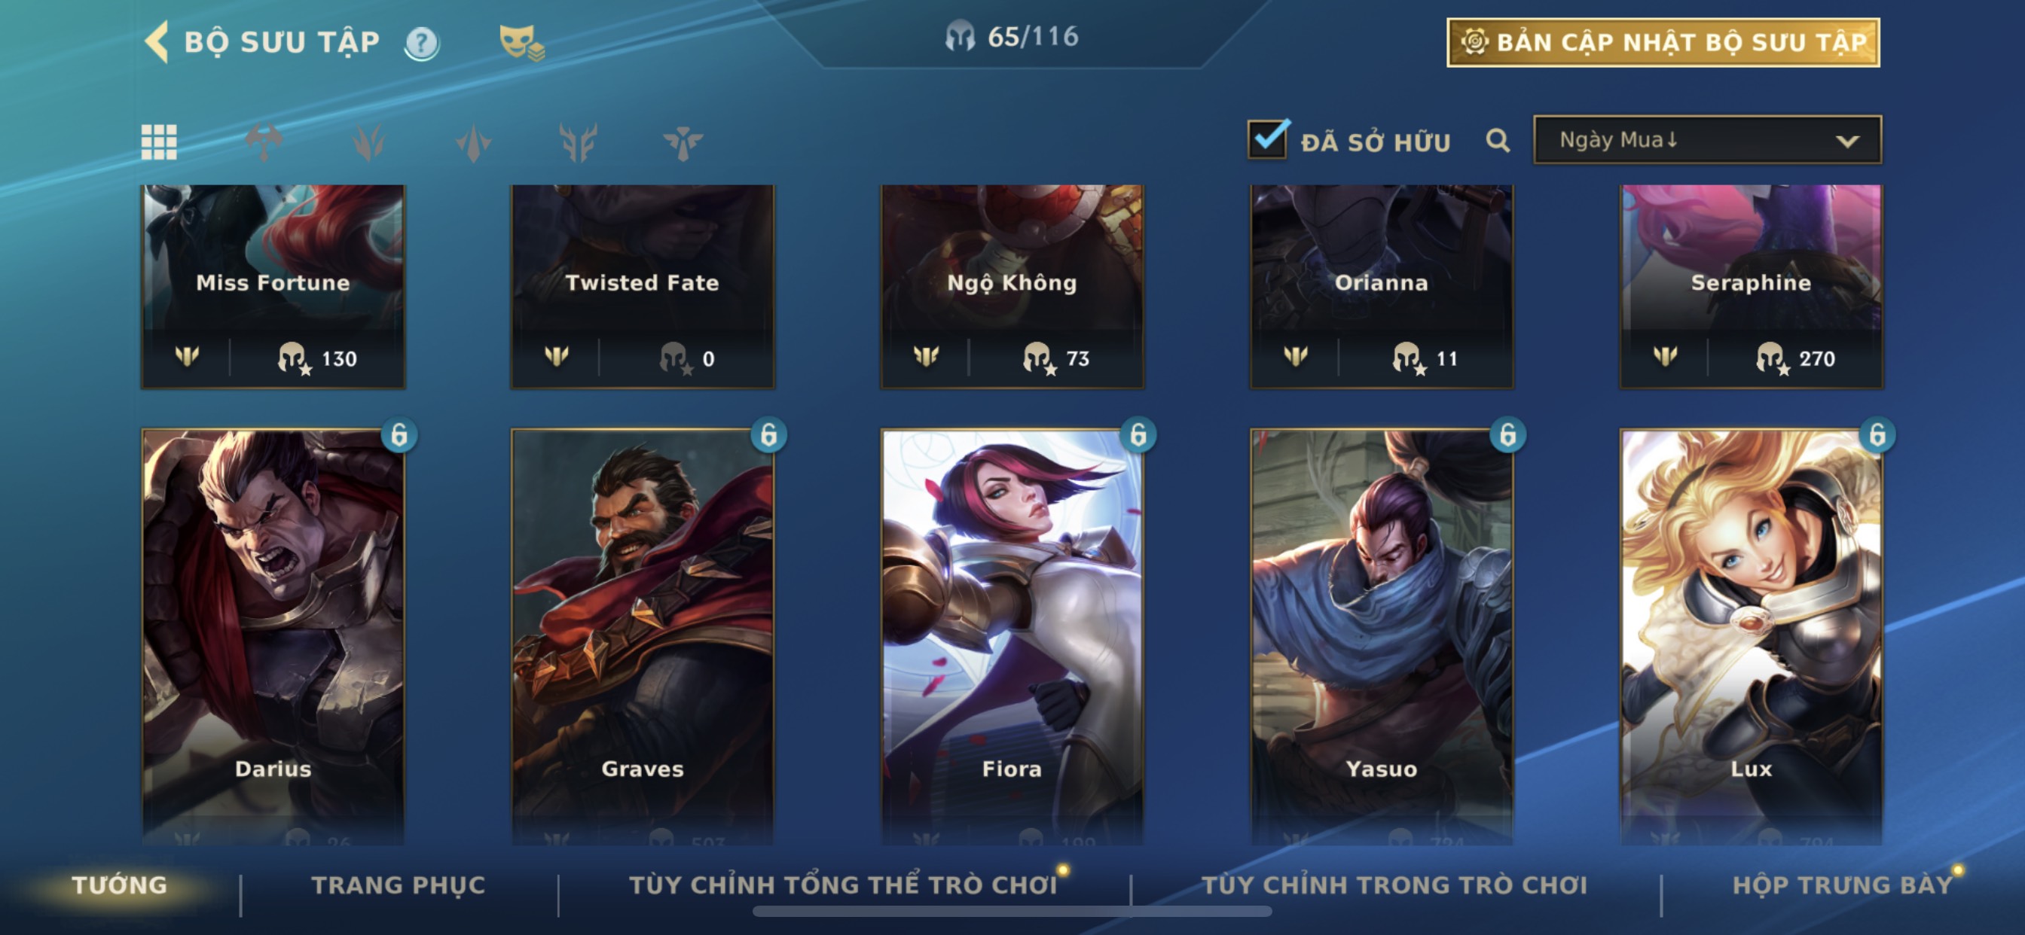Click the Ngày Mua dropdown chevron arrow
This screenshot has width=2025, height=935.
coord(1847,142)
